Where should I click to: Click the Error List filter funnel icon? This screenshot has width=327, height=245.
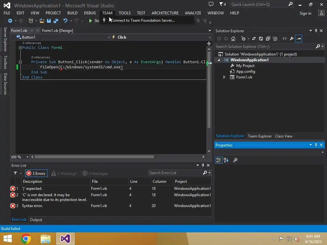(15, 173)
